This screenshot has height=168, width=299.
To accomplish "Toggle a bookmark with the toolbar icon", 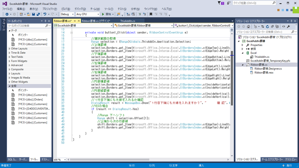I will pos(151,14).
